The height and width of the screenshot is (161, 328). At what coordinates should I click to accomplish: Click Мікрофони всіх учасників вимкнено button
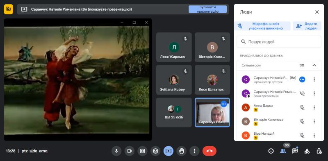pyautogui.click(x=262, y=26)
